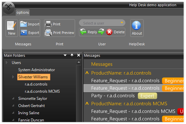Switch to the options ribbon tab
186x124 pixels.
[x=23, y=12]
